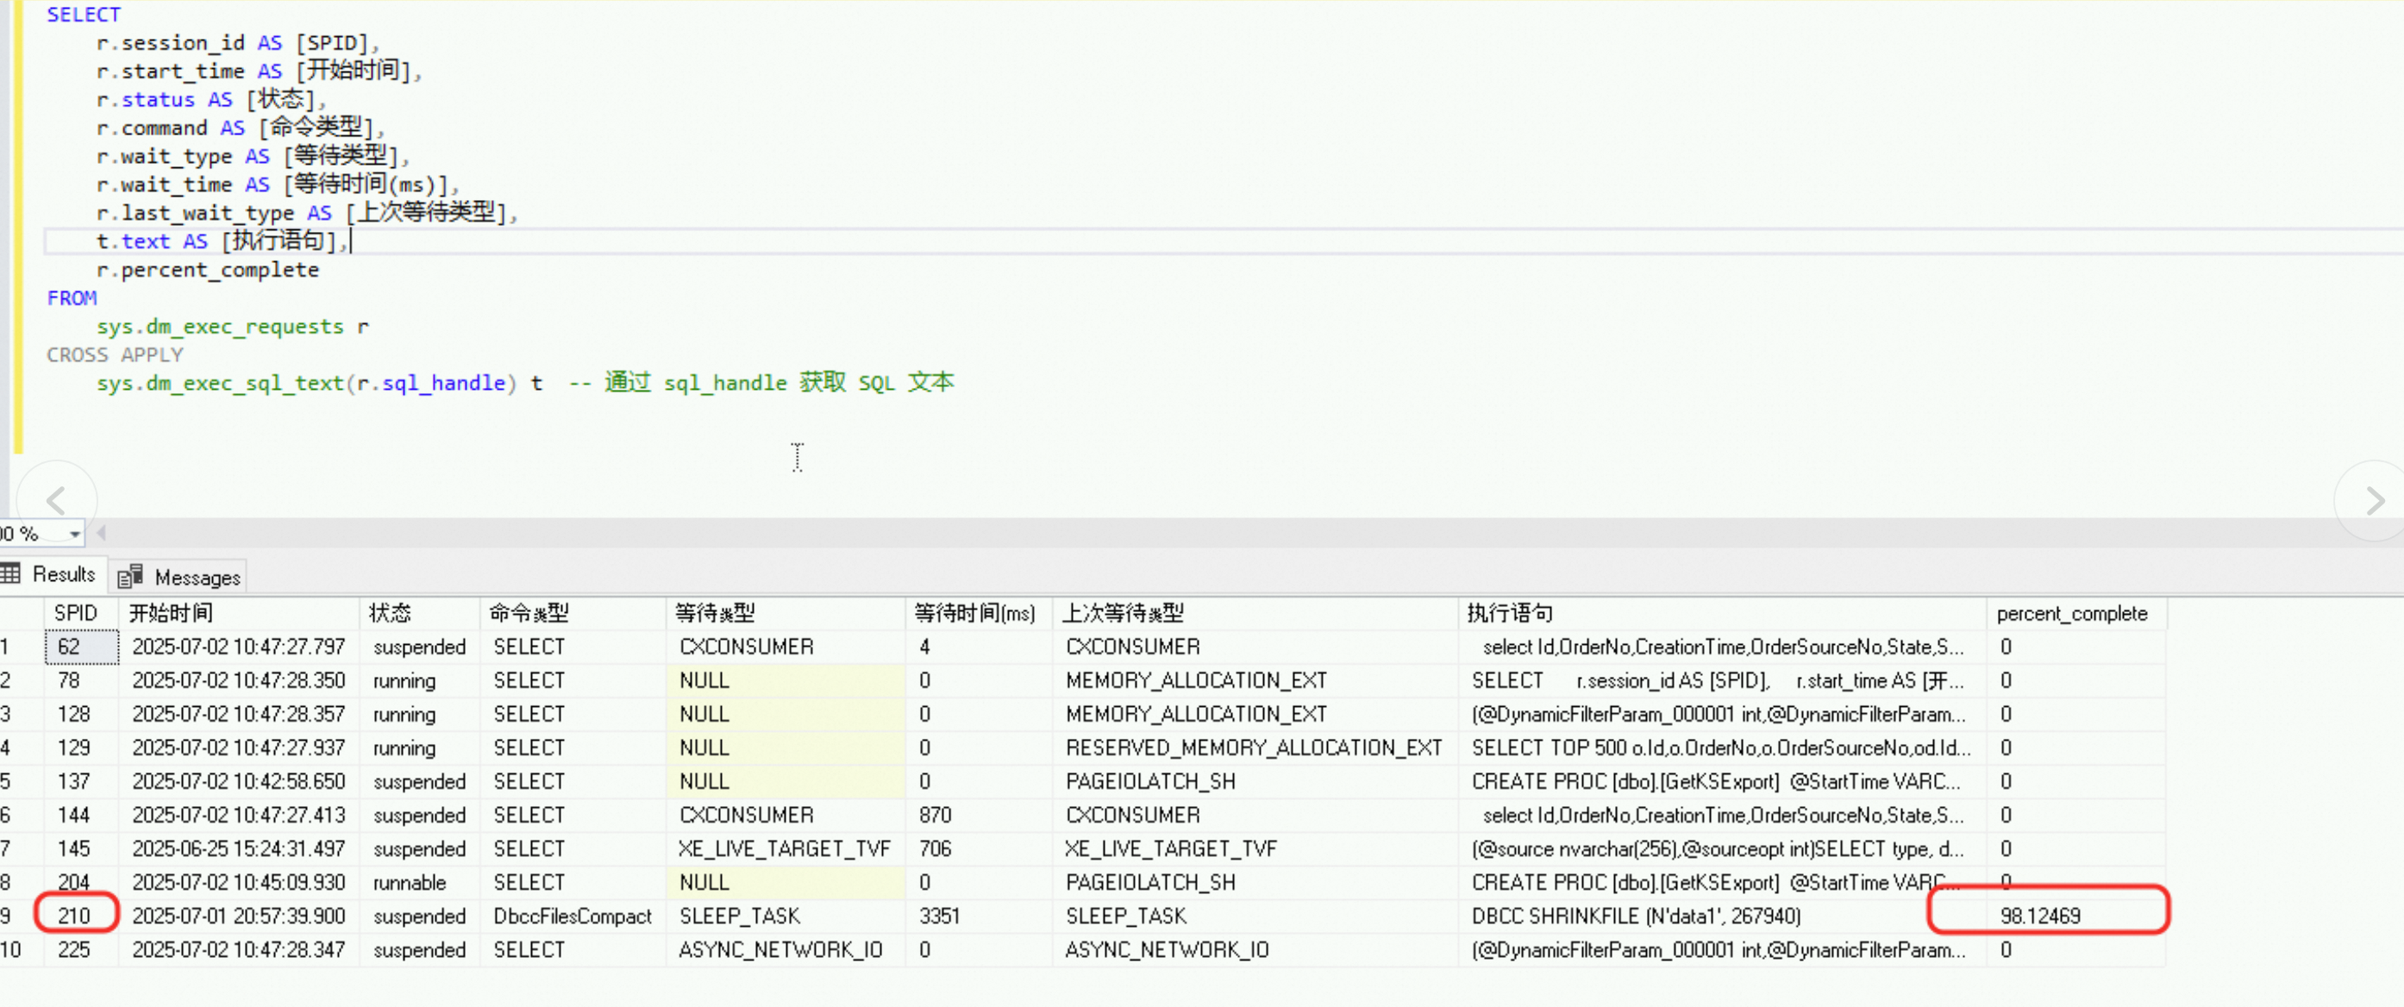Screen dimensions: 2404x1007
Task: Click the Results grid icon
Action: click(x=11, y=574)
